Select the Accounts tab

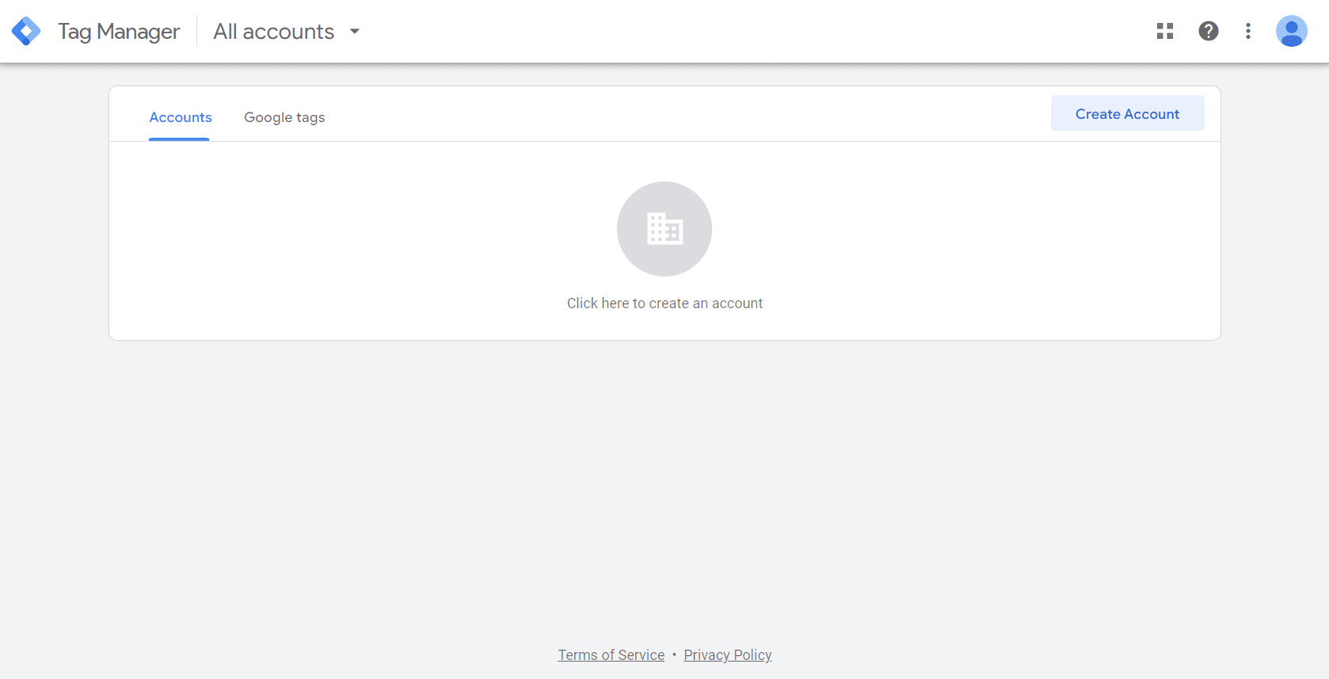[181, 117]
